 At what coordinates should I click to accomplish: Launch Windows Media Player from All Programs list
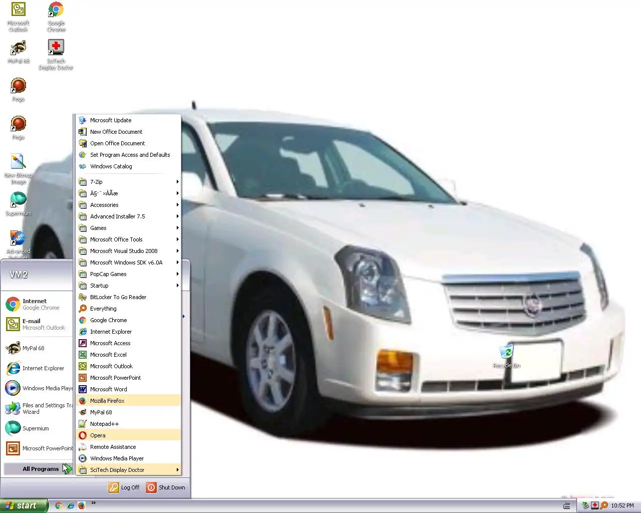point(128,458)
